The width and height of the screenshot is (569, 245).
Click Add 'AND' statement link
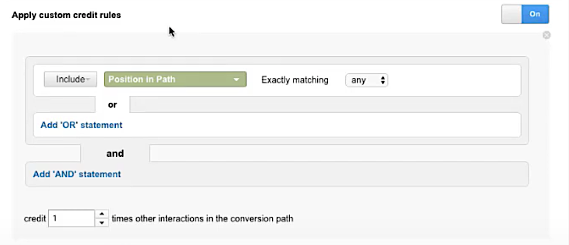point(77,174)
